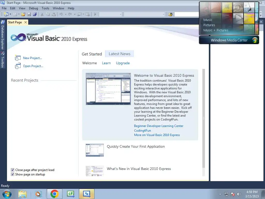265x199 pixels.
Task: Toggle Close page after project load checkbox
Action: (12, 170)
